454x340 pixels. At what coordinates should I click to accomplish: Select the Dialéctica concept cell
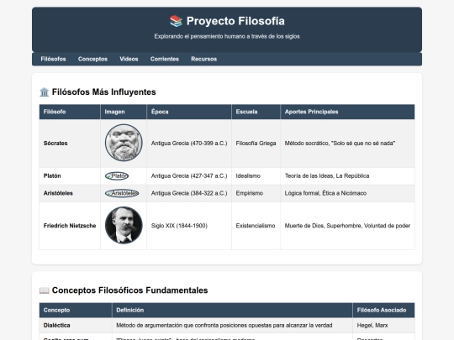(76, 325)
